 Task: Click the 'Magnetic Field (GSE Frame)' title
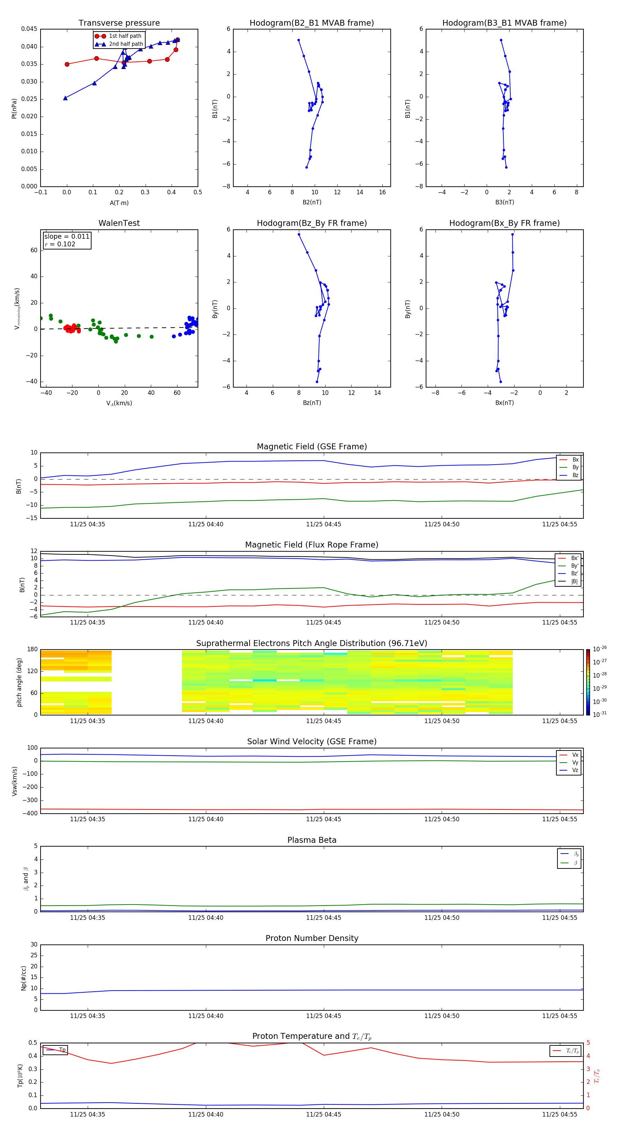pyautogui.click(x=312, y=447)
